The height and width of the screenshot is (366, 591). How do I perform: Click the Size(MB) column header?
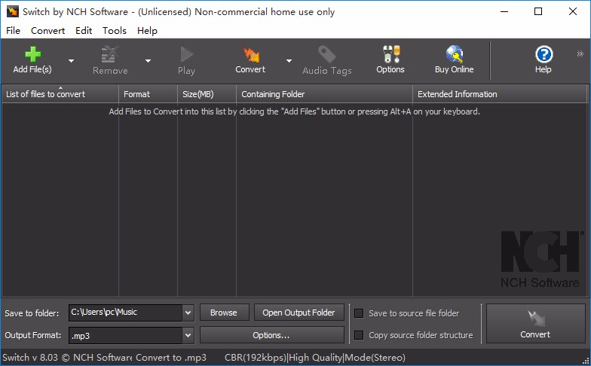[207, 94]
